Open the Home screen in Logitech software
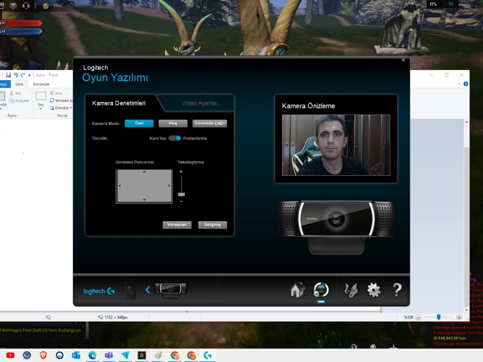483x362 pixels. coord(298,289)
